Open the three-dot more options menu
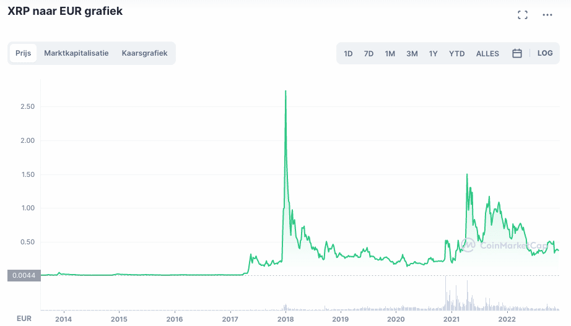The width and height of the screenshot is (571, 326). click(x=547, y=15)
